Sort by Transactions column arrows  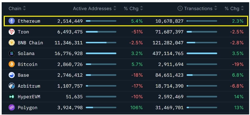215,8
